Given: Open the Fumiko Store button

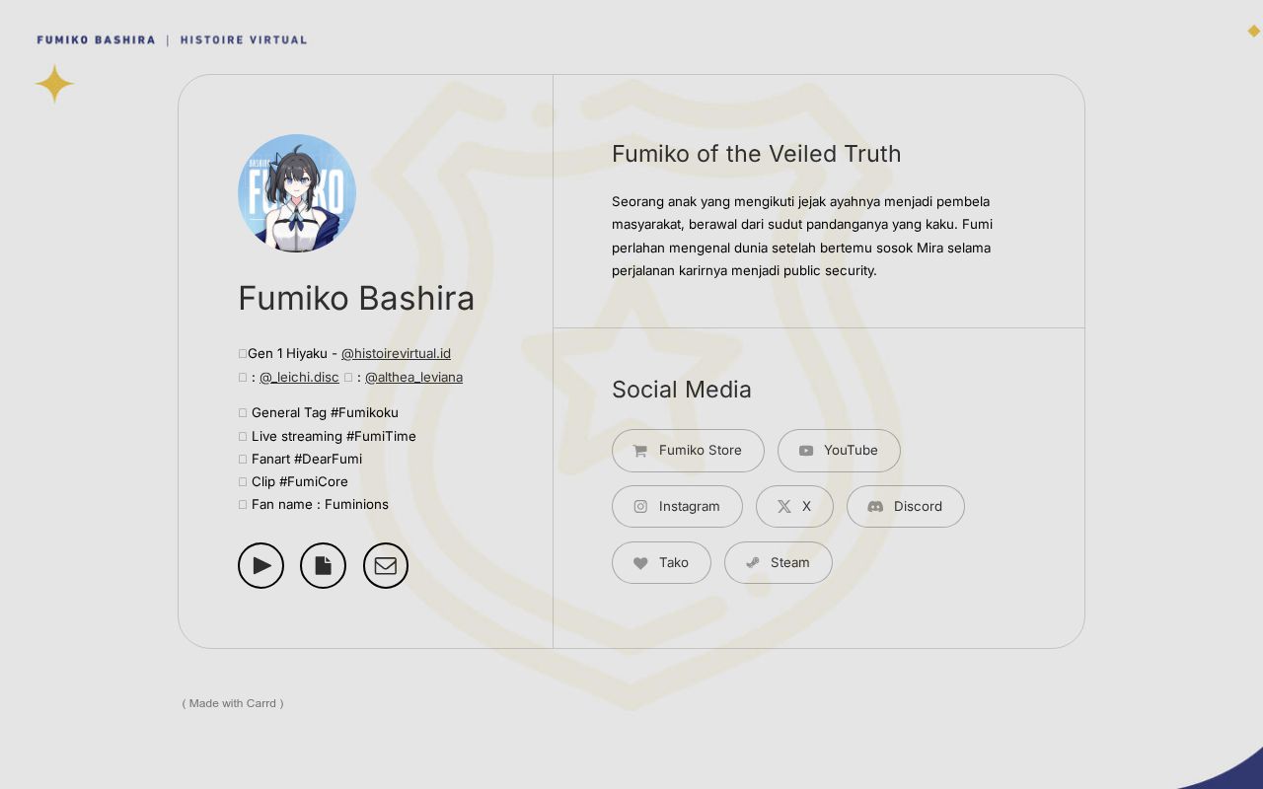Looking at the screenshot, I should (688, 451).
